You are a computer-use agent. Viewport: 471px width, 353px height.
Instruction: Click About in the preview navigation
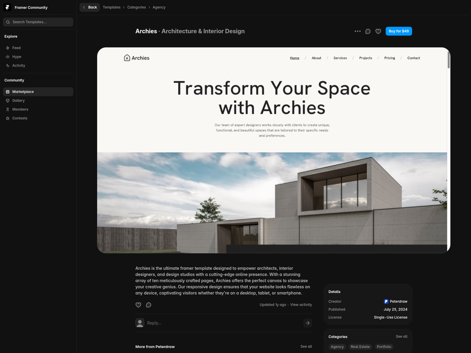(316, 58)
